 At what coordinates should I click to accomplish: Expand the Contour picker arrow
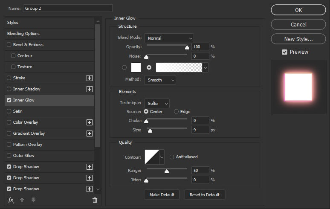tap(162, 157)
